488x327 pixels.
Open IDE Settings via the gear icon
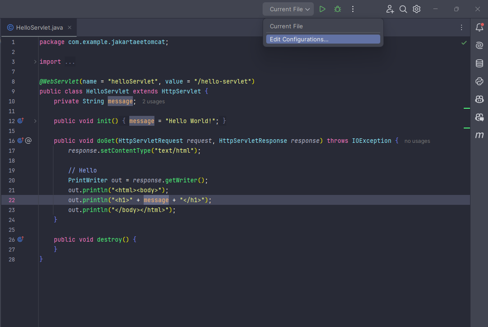[416, 9]
